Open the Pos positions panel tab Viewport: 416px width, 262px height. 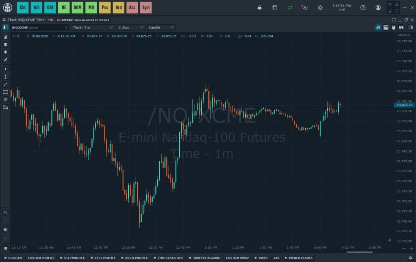click(105, 7)
